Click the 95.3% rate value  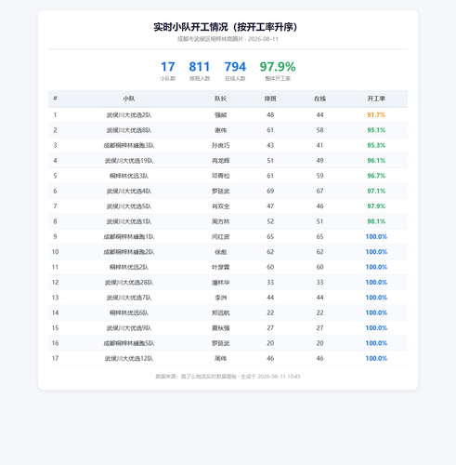coord(376,145)
